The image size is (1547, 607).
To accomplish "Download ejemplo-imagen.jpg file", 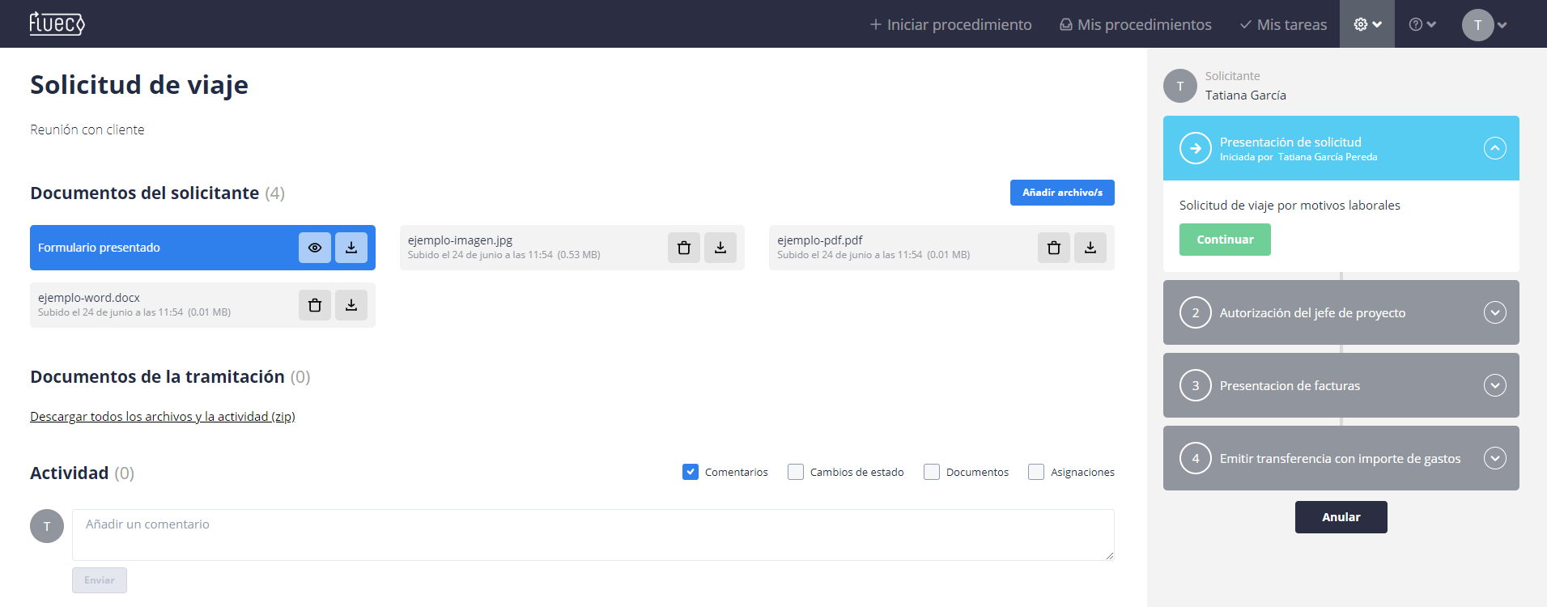I will [x=720, y=248].
